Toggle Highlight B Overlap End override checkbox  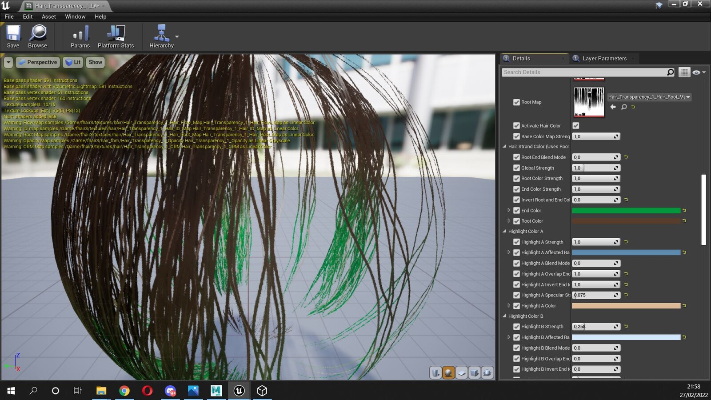click(516, 359)
